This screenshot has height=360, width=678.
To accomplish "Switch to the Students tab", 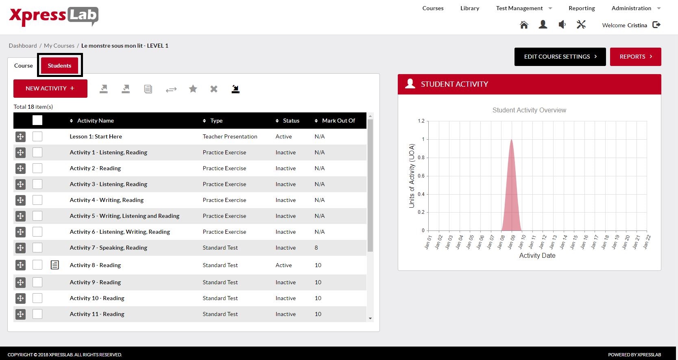I will click(59, 65).
